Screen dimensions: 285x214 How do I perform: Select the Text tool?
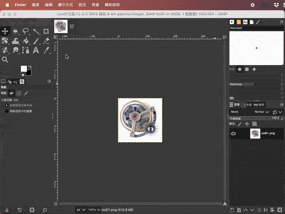[36, 50]
